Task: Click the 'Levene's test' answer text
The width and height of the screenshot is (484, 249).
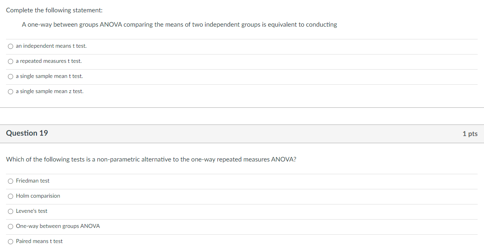Action: tap(31, 211)
